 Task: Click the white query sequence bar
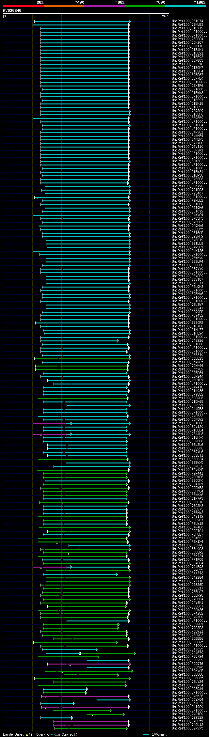point(86,13)
